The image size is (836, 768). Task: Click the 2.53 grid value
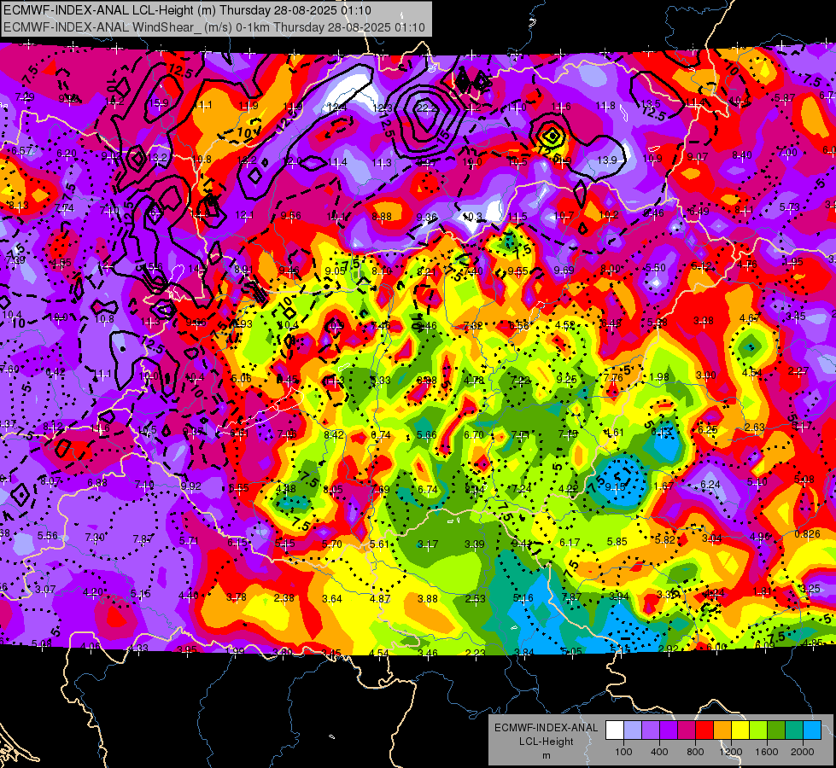(x=475, y=599)
